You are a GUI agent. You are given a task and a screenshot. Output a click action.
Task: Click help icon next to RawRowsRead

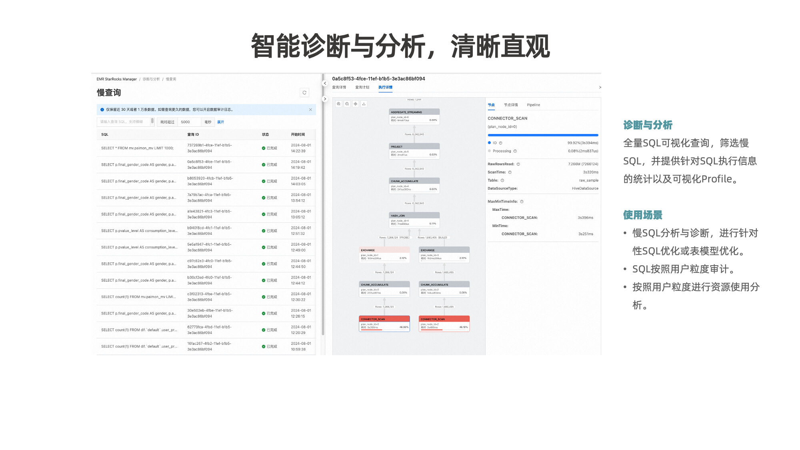point(518,164)
